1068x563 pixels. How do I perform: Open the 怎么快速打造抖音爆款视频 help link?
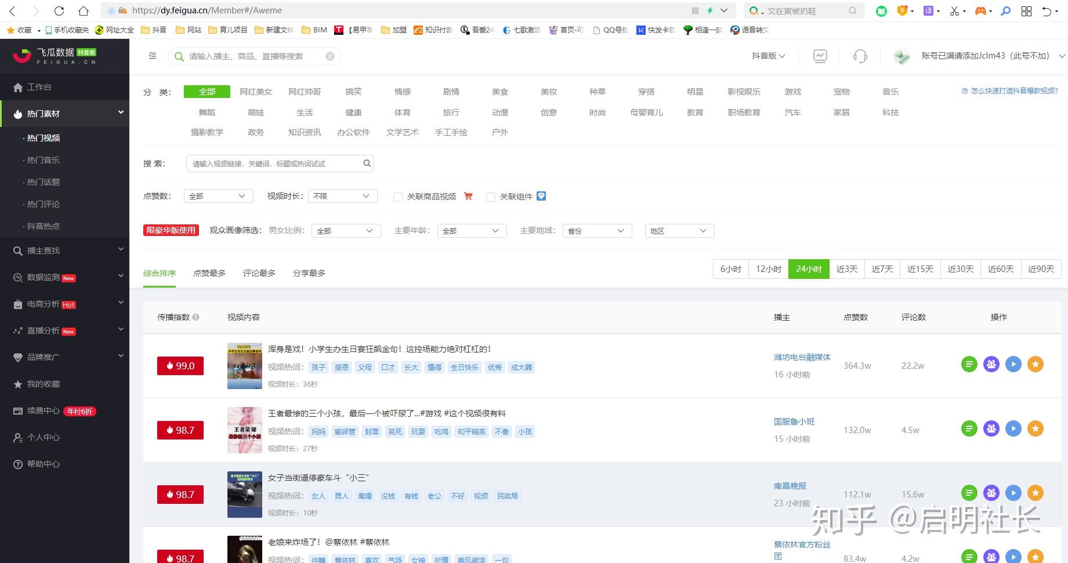pos(1010,91)
